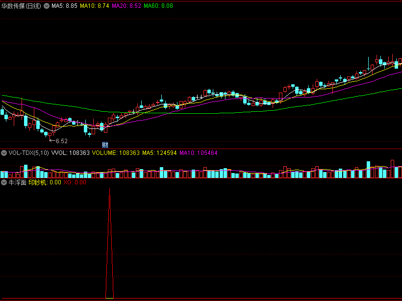Click the MA20: 8.52 label
The width and height of the screenshot is (402, 301).
coord(126,6)
